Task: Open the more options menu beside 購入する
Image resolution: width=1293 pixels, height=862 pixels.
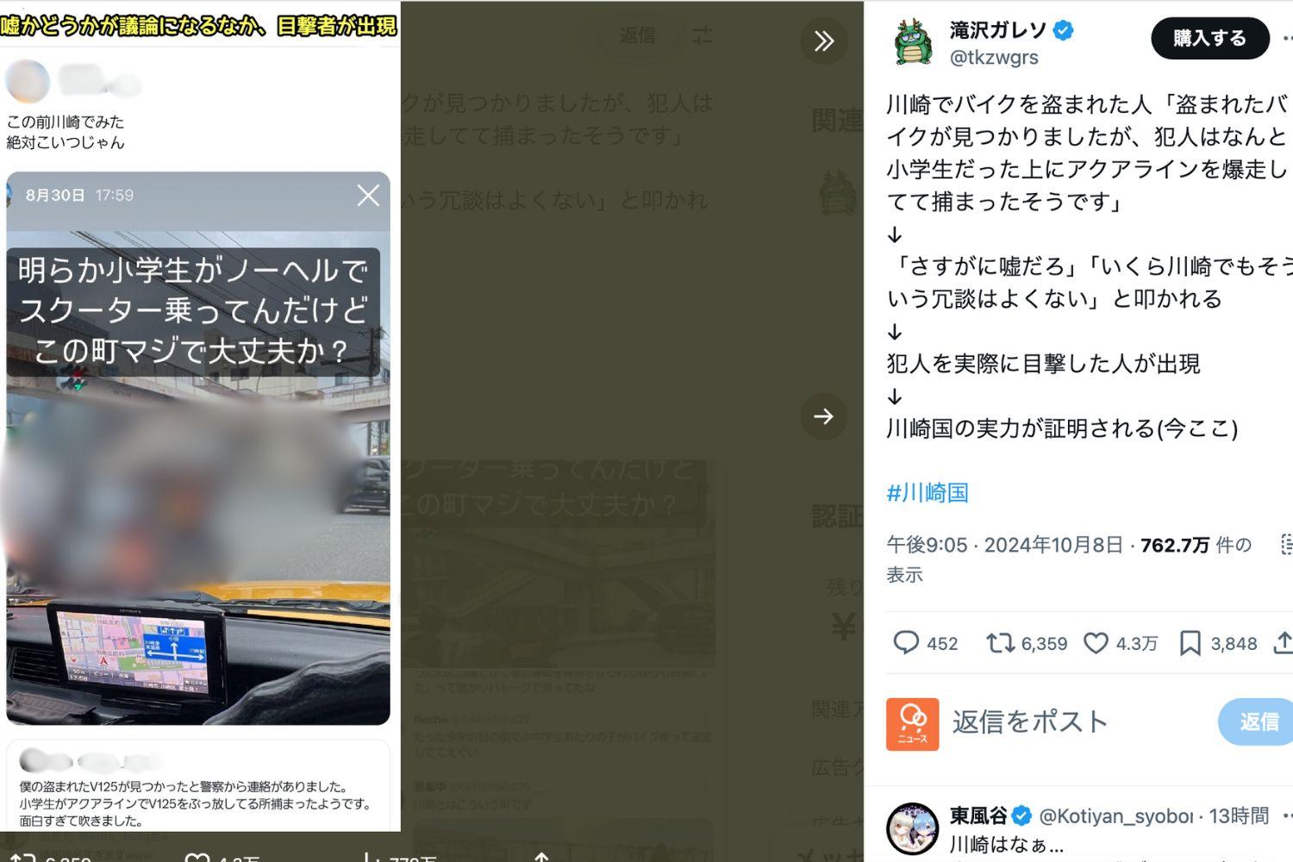Action: [x=1288, y=38]
